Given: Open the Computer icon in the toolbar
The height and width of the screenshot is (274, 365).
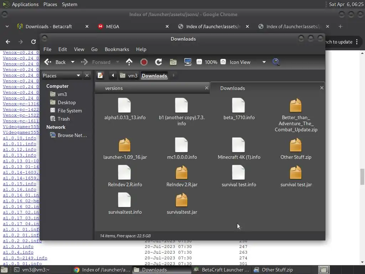Looking at the screenshot, I should [187, 62].
